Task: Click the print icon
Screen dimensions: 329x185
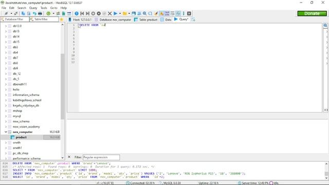Action: tap(40, 13)
